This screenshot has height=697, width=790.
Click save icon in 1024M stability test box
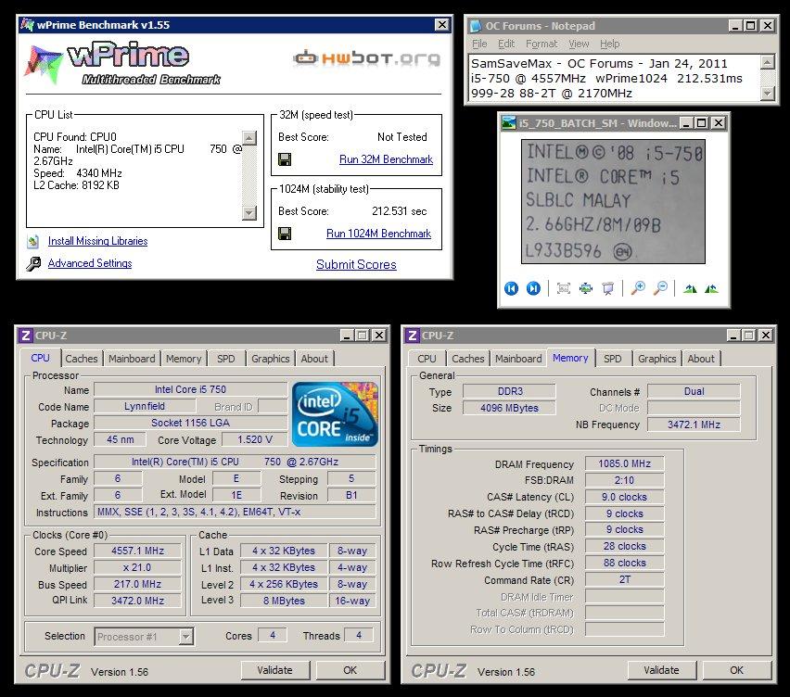point(285,234)
